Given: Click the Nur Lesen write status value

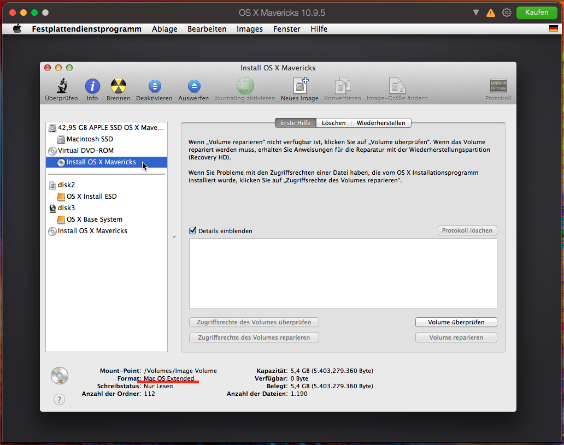Looking at the screenshot, I should tap(158, 386).
